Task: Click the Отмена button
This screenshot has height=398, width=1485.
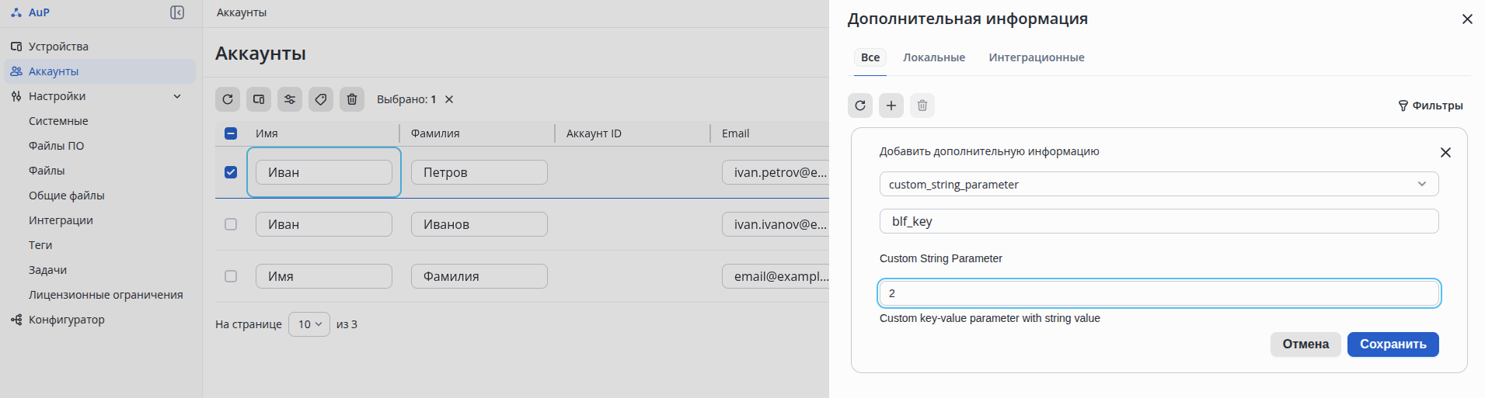Action: pyautogui.click(x=1305, y=344)
